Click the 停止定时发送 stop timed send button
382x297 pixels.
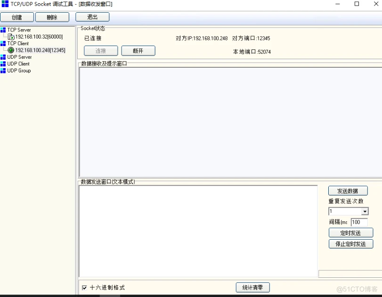pos(350,244)
